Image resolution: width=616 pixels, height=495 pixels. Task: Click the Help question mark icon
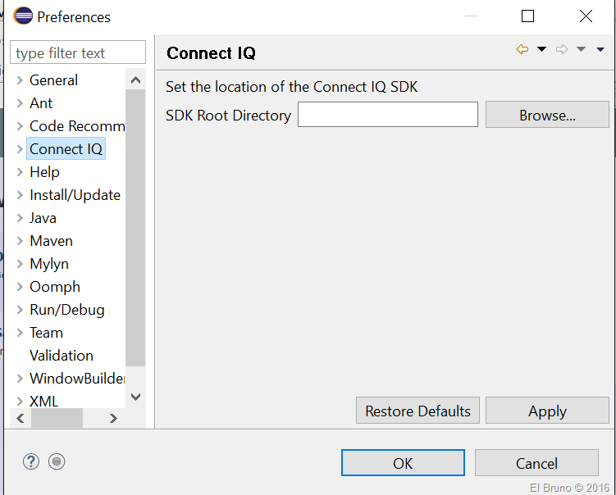tap(31, 461)
